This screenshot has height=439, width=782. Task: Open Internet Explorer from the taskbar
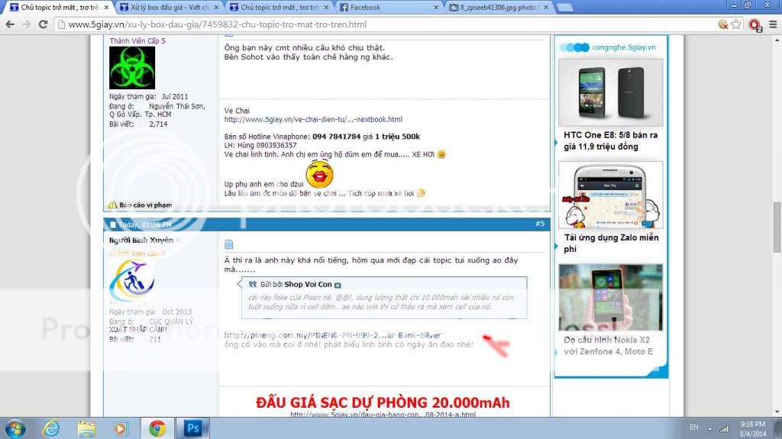(x=51, y=428)
